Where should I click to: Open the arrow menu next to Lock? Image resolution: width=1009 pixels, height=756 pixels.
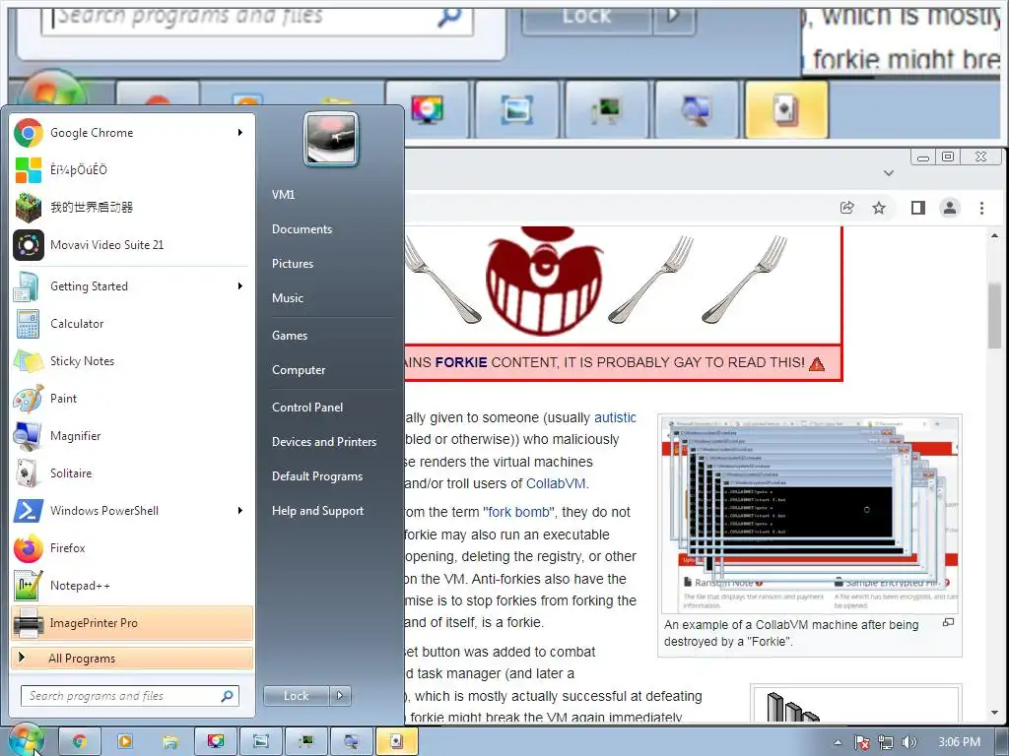[x=340, y=696]
